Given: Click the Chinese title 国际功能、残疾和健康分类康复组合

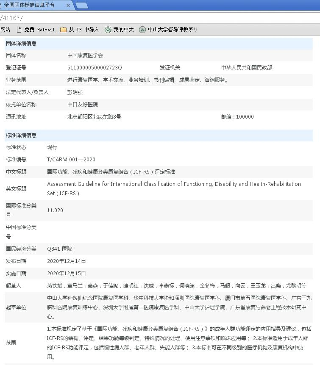Looking at the screenshot, I should [111, 172].
